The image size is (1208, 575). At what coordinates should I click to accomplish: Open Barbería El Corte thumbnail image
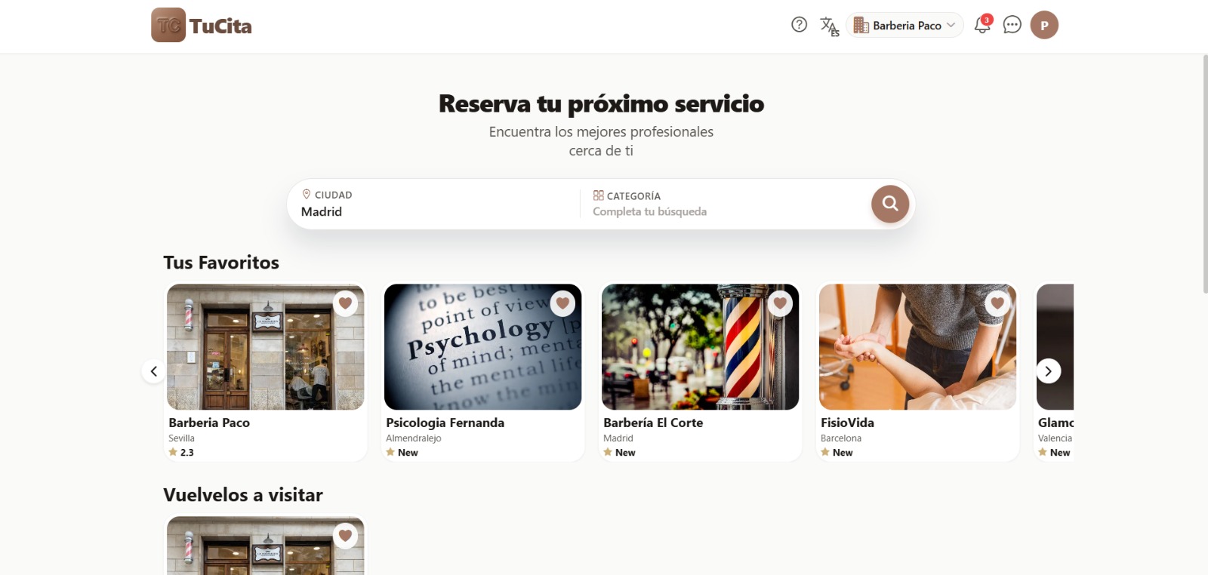pos(700,347)
